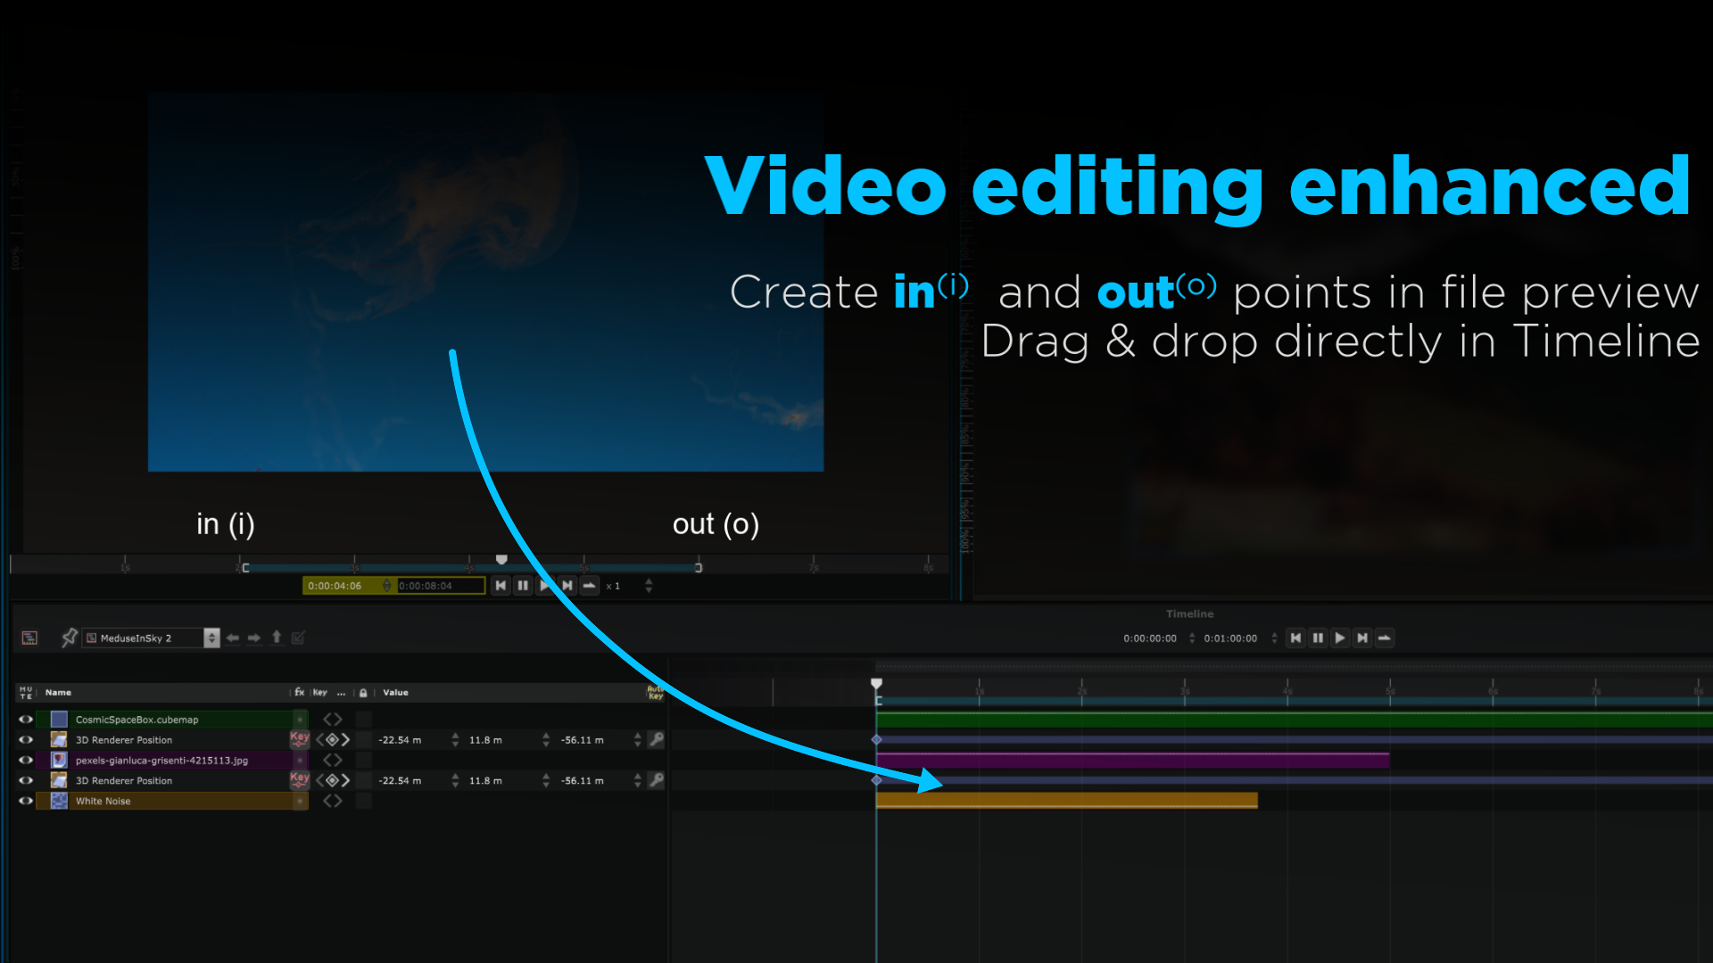Screen dimensions: 1713x963
Task: Skip to end in Timeline transport
Action: [x=1362, y=638]
